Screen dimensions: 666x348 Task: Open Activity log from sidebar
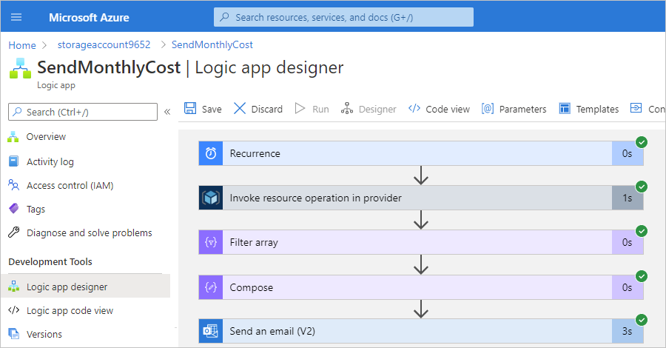pos(50,161)
